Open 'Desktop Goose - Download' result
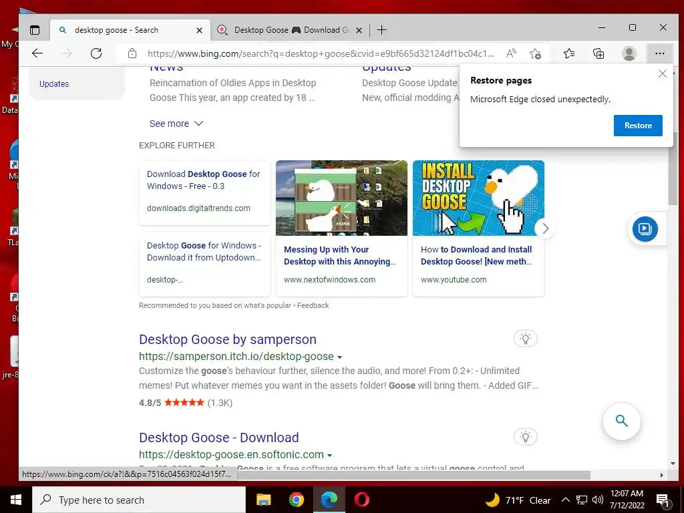This screenshot has height=513, width=684. pos(219,437)
